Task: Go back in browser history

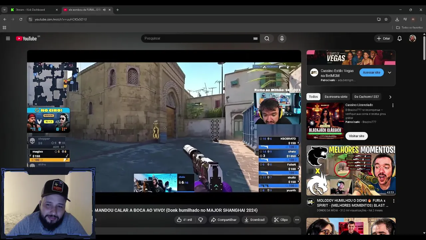Action: [5, 19]
